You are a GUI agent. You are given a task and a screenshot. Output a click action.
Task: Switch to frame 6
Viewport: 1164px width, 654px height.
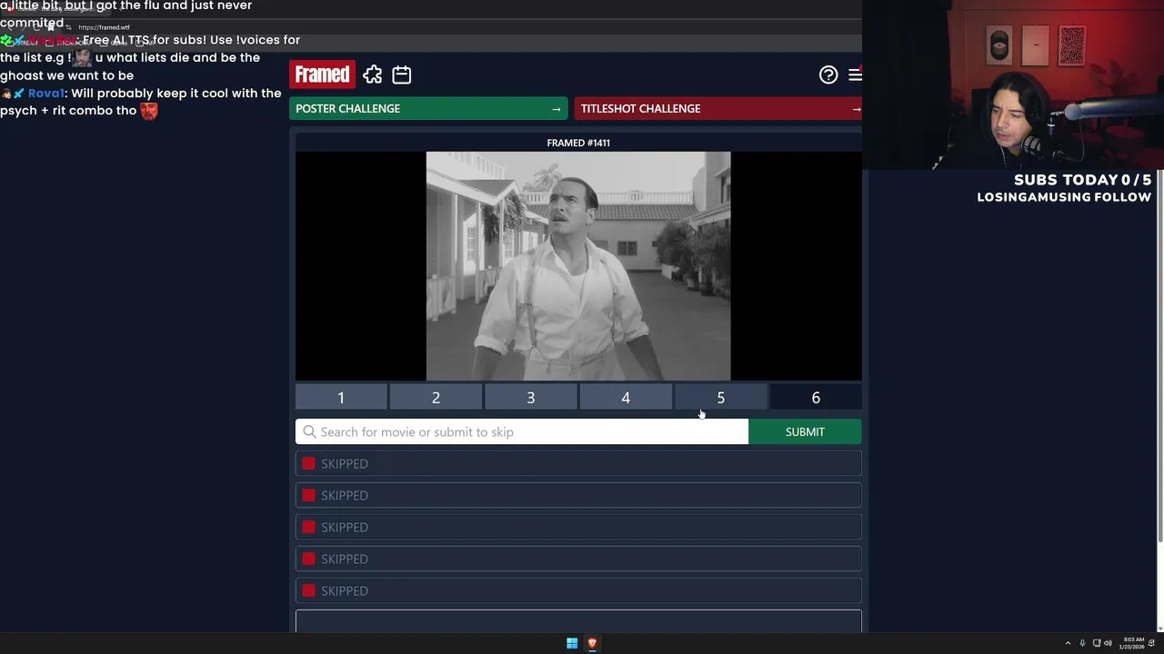816,397
